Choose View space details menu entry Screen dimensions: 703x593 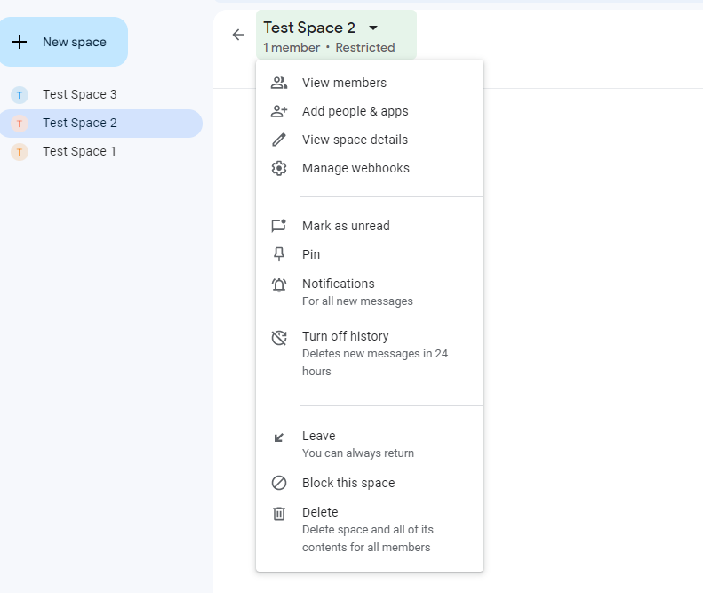[355, 140]
